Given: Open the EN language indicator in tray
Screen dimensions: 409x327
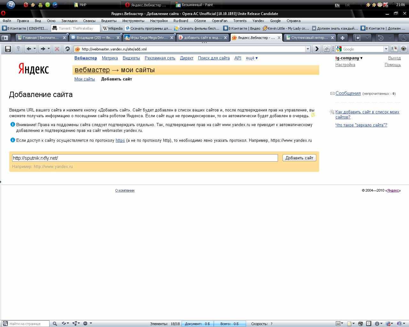Looking at the screenshot, I should (x=337, y=5).
